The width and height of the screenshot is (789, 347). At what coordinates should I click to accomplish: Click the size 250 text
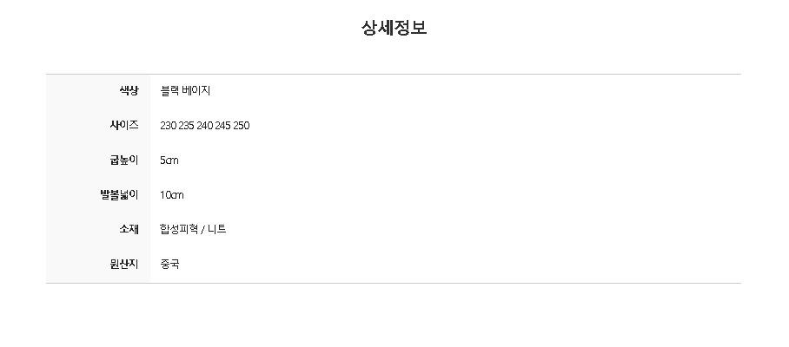[x=242, y=126]
